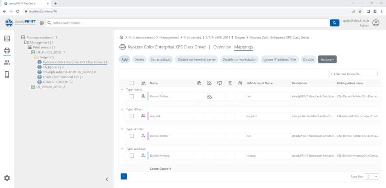Go to Management in breadcrumb
This screenshot has height=188, width=386.
[169, 37]
